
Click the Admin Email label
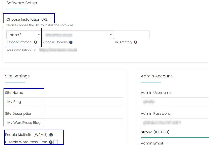152,143
